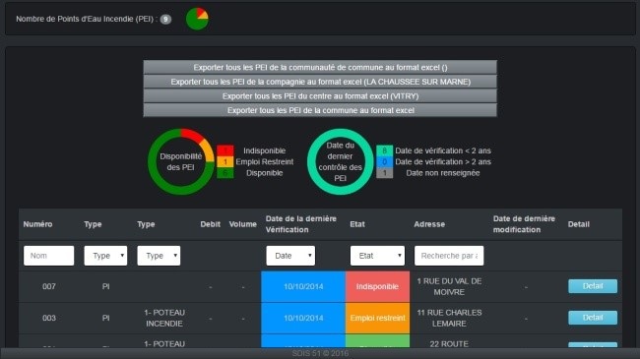Image resolution: width=640 pixels, height=359 pixels.
Task: Click the Disponibilité des PEI donut chart
Action: (x=181, y=162)
